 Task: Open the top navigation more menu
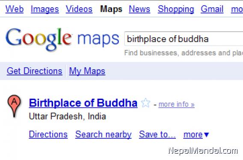pos(237,9)
